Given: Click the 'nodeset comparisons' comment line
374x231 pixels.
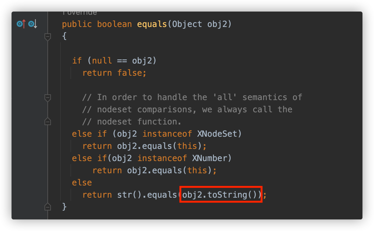Looking at the screenshot, I should pyautogui.click(x=187, y=109).
